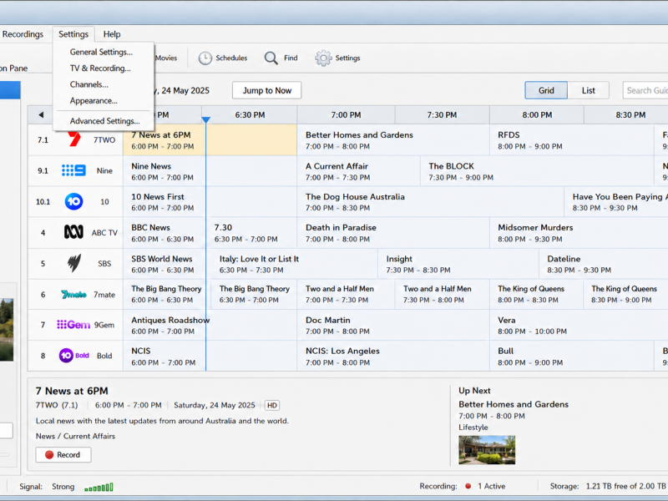Select The King of Queens at 8:00 PM
668x501 pixels.
click(536, 294)
